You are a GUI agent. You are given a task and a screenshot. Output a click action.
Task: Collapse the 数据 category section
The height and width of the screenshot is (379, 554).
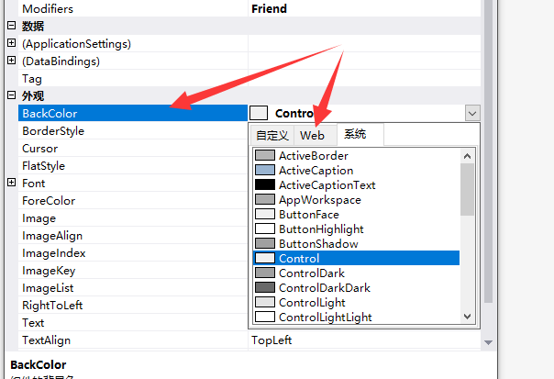click(x=11, y=26)
